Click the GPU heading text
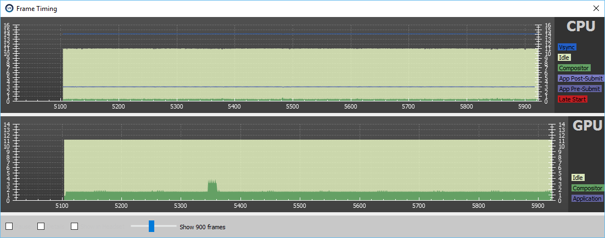Screen dimensions: 605x238 pyautogui.click(x=587, y=125)
